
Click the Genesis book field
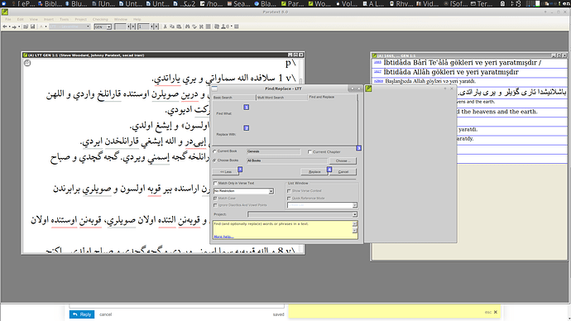click(273, 151)
